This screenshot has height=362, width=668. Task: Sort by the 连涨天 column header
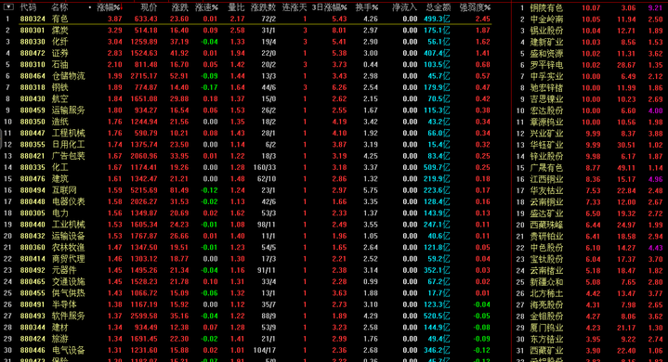tap(295, 7)
